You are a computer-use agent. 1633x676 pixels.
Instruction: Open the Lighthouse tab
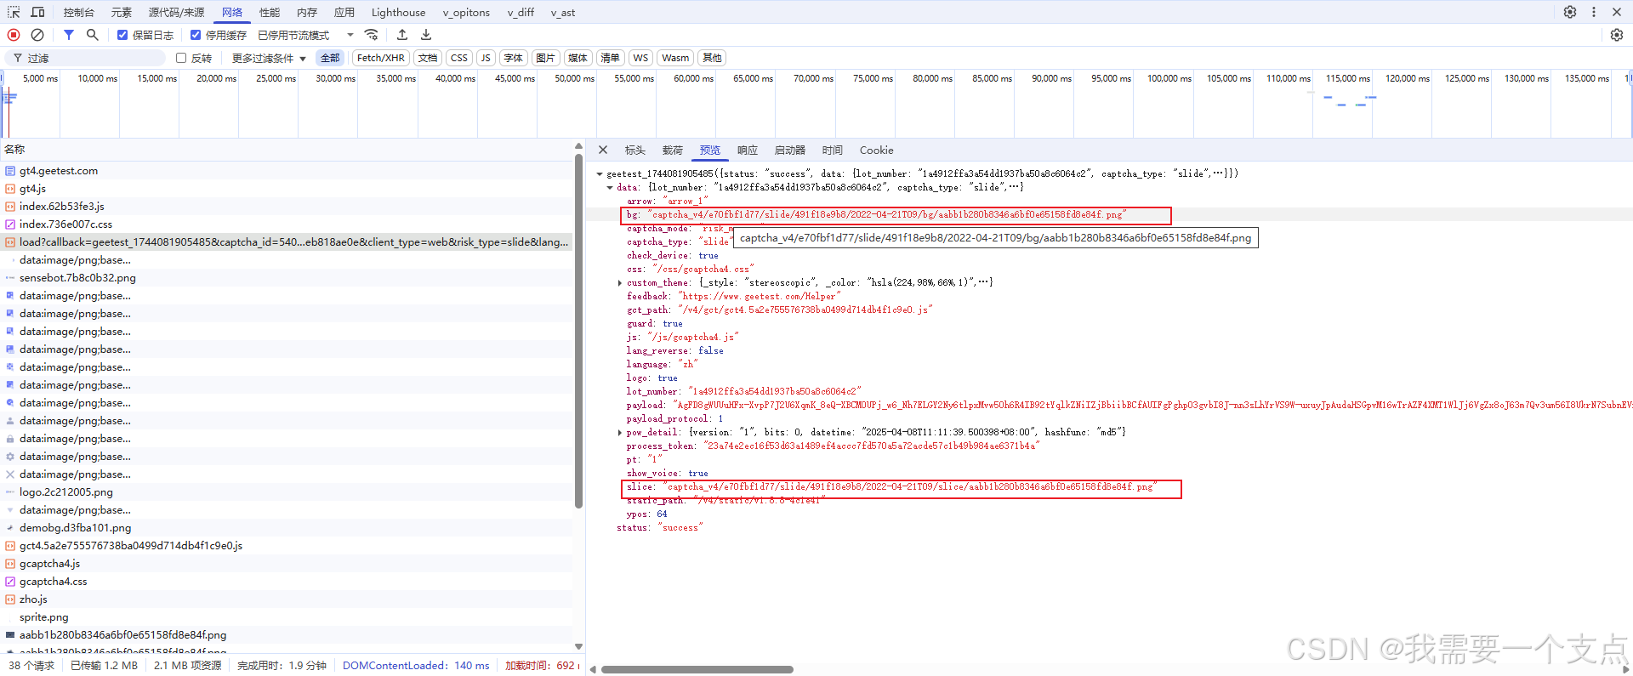tap(398, 12)
